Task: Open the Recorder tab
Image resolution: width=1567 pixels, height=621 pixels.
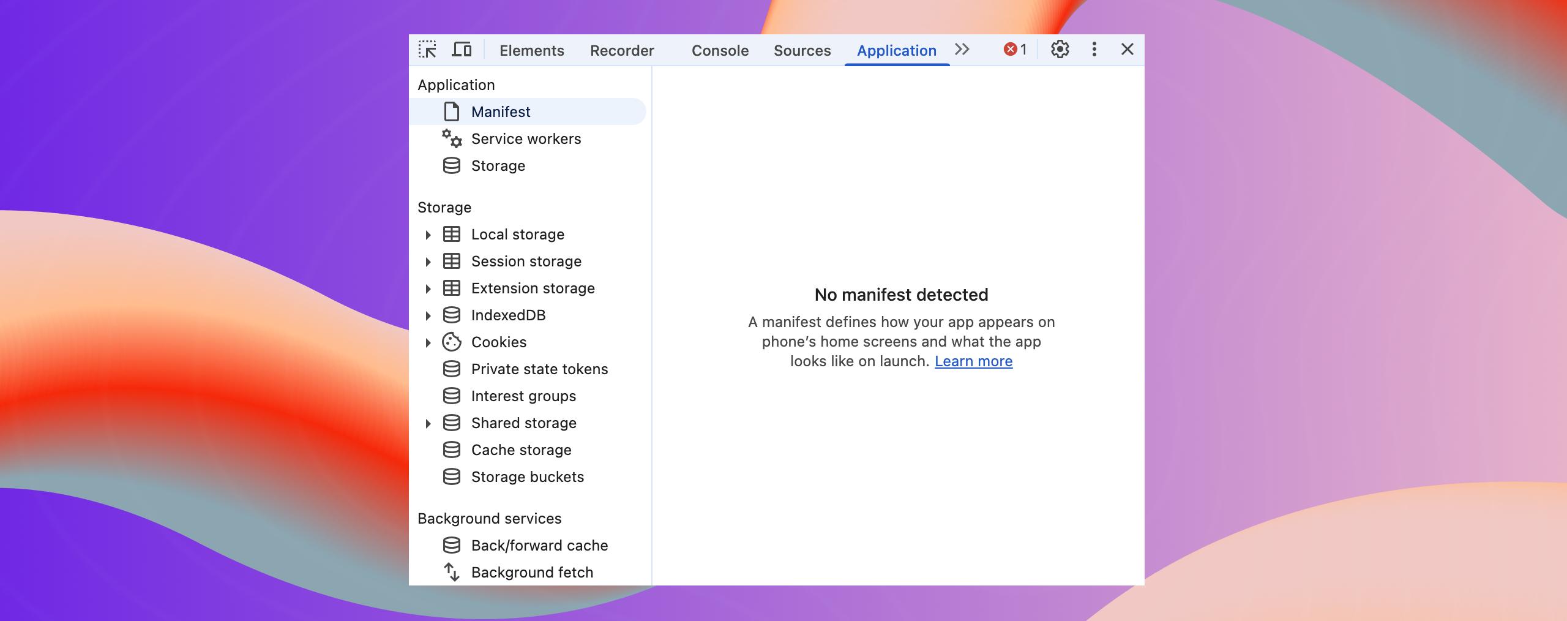Action: [622, 51]
